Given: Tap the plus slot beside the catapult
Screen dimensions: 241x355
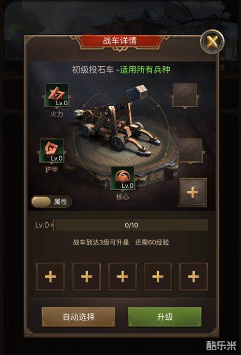Looking at the screenshot, I should pyautogui.click(x=193, y=192).
